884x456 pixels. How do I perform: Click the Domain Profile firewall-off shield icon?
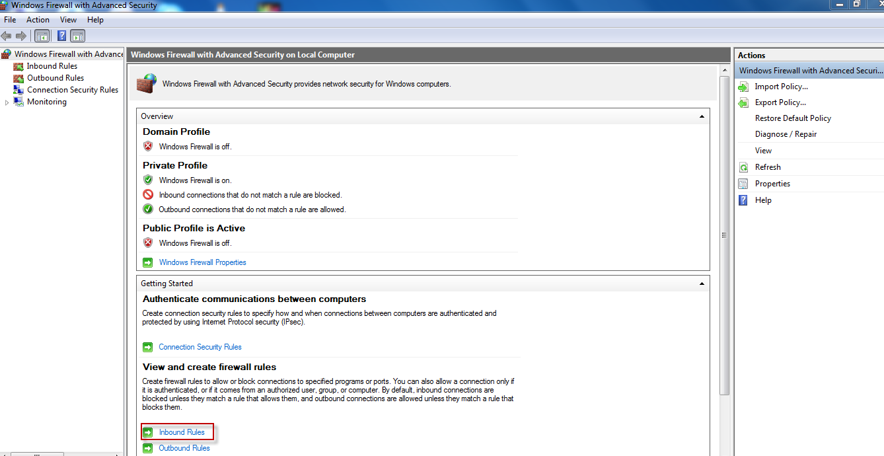click(148, 147)
